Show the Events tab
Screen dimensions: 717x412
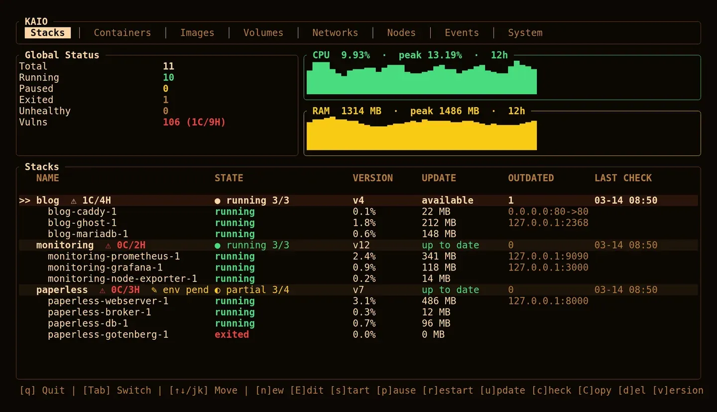click(x=462, y=33)
